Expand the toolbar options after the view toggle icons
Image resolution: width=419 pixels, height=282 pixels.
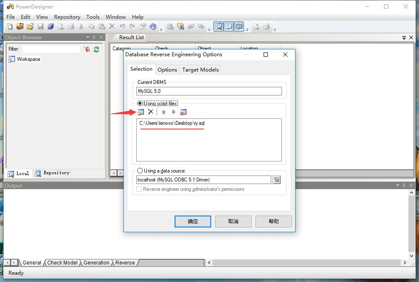247,29
